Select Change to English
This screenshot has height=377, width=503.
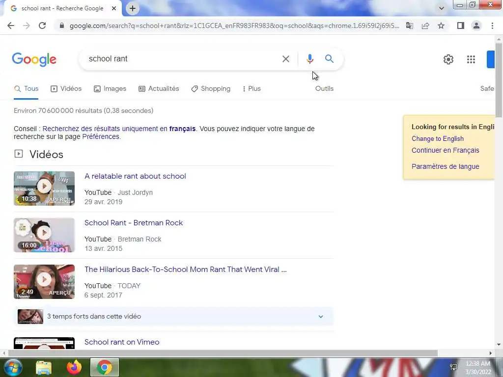[438, 139]
